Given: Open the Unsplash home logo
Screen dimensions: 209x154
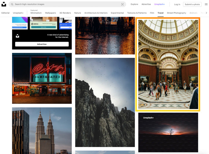Looking at the screenshot, I should click(4, 4).
